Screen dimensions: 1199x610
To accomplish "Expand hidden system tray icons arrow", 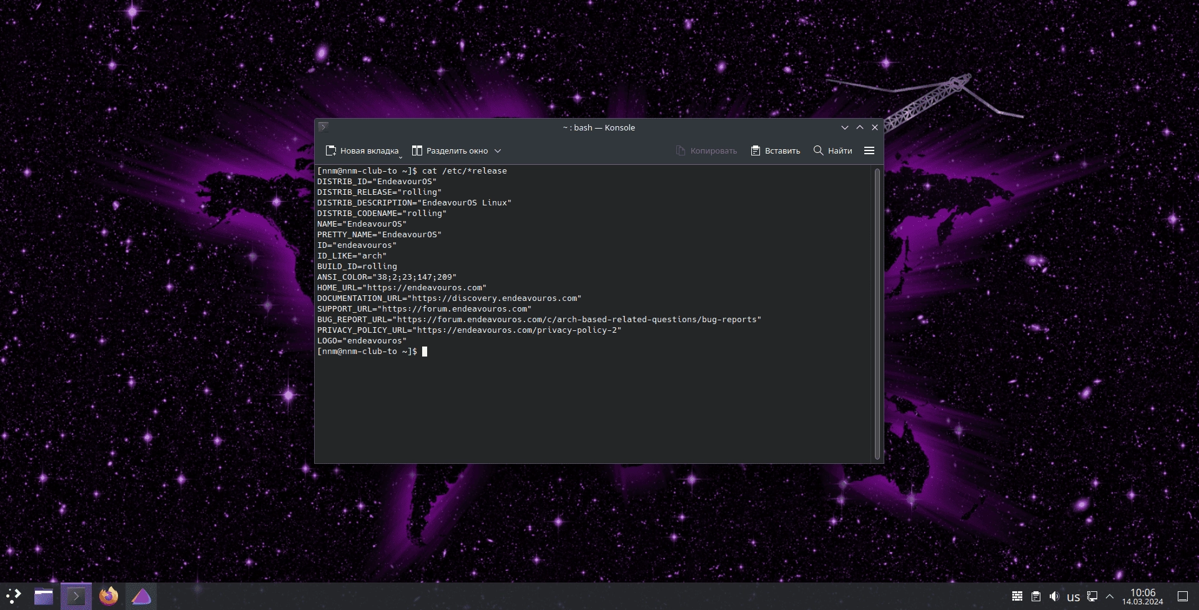I will pyautogui.click(x=1110, y=596).
